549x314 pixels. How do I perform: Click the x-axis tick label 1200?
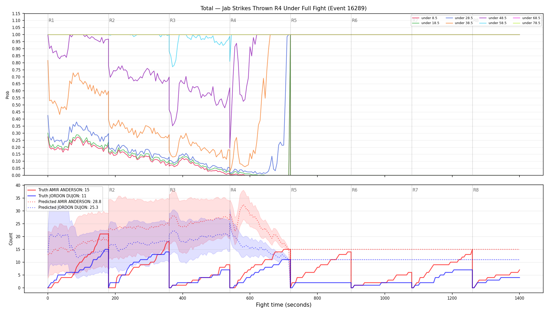pyautogui.click(x=452, y=298)
